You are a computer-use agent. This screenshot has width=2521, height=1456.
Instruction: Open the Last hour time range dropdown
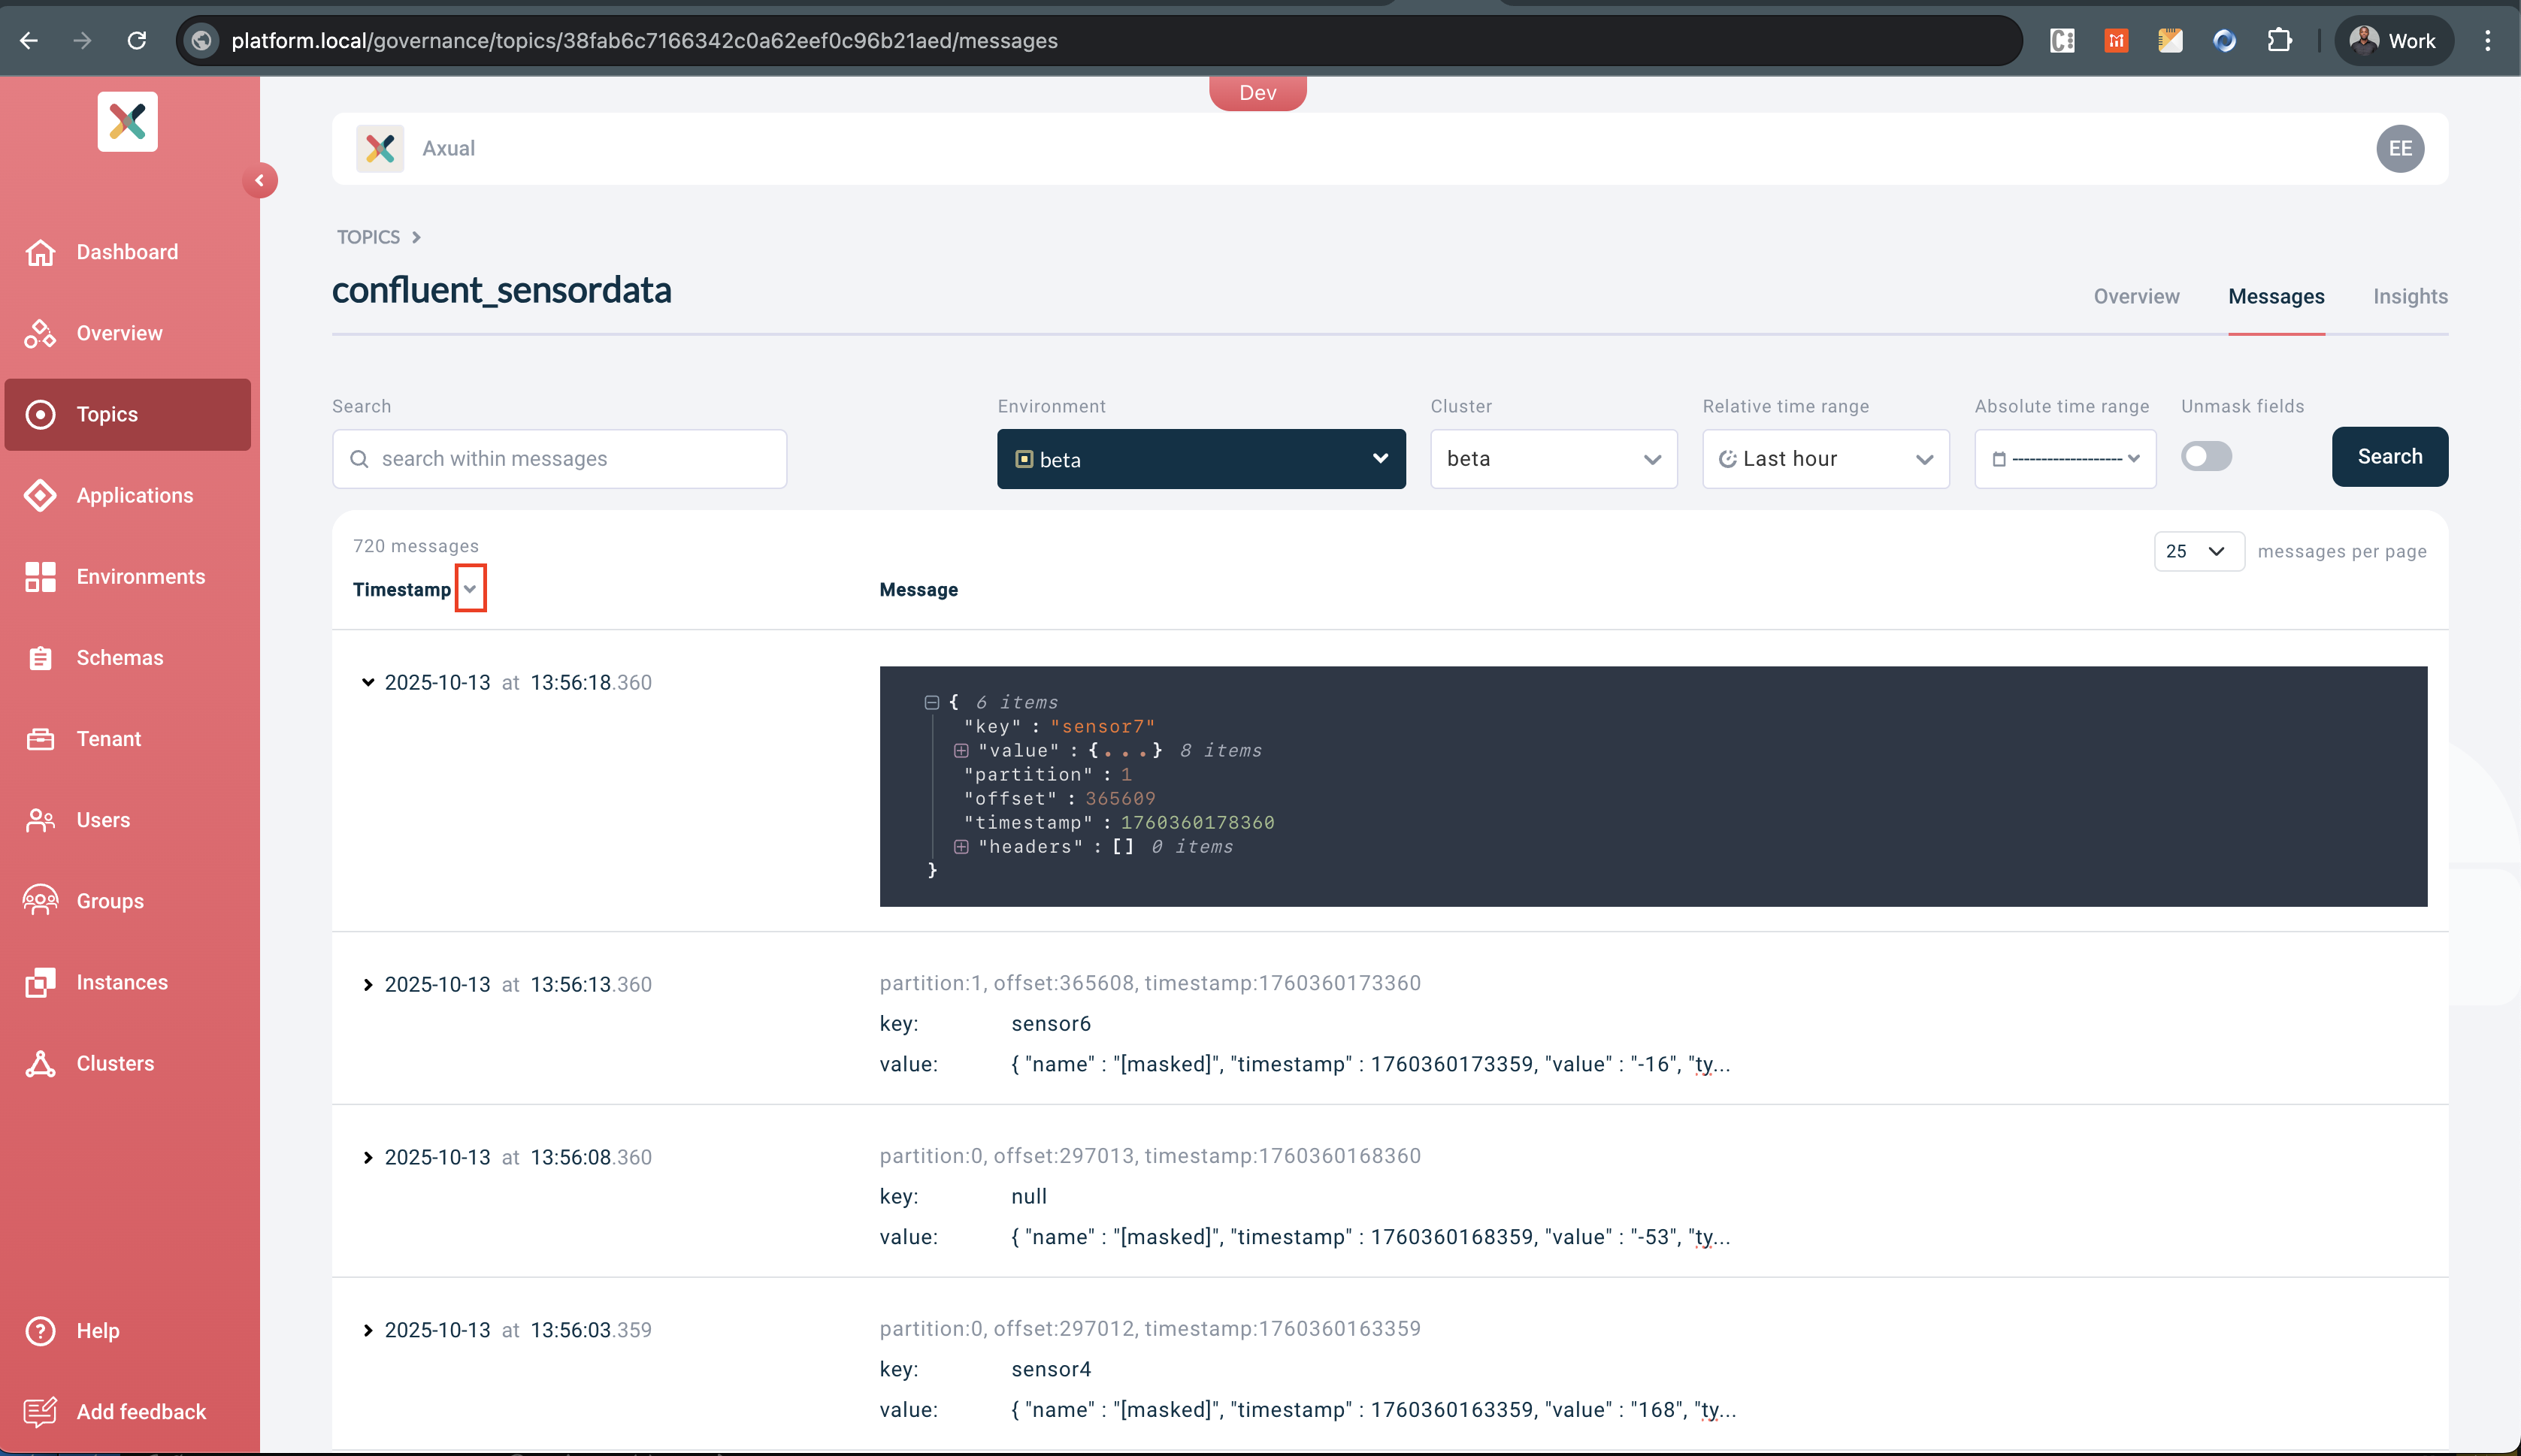pos(1825,459)
